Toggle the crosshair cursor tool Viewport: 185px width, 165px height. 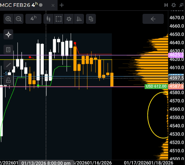click(x=8, y=34)
